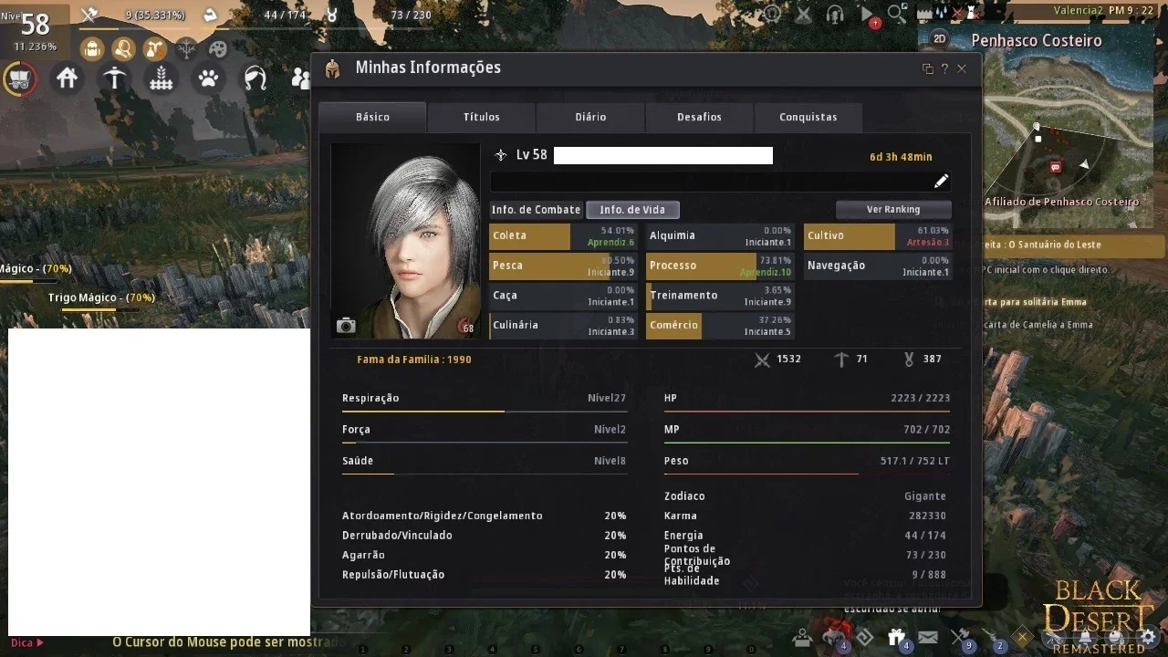Click the Valencia2 server name
Viewport: 1168px width, 657px height.
click(1079, 10)
